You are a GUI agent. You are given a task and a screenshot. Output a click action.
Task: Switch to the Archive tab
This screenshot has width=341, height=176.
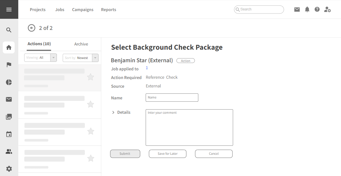pyautogui.click(x=81, y=44)
